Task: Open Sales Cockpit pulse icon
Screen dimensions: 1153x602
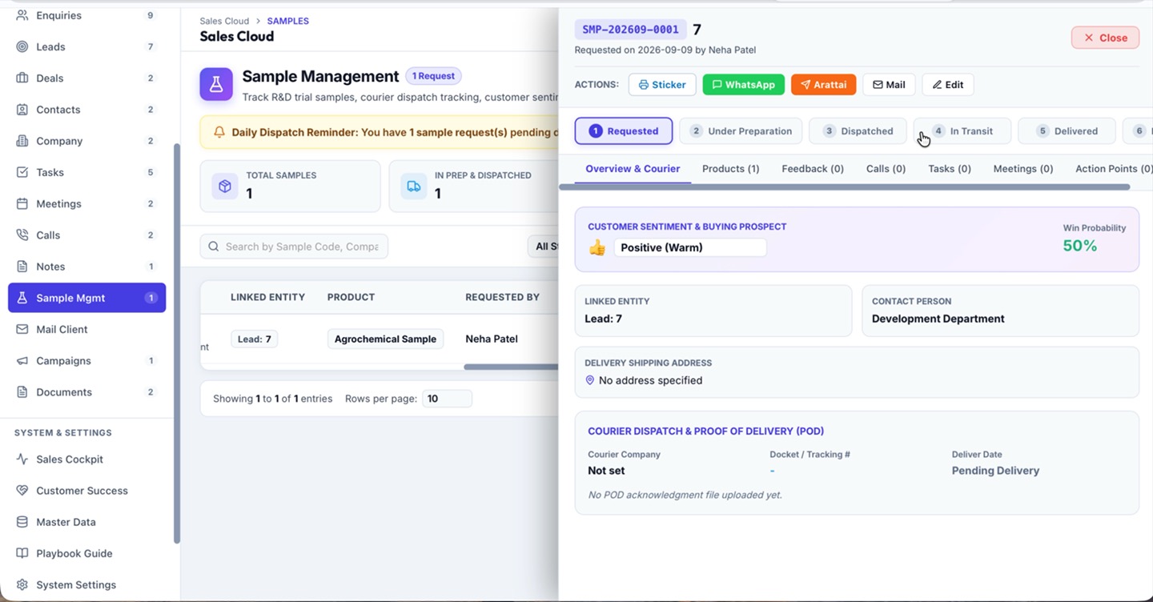Action: [x=22, y=460]
